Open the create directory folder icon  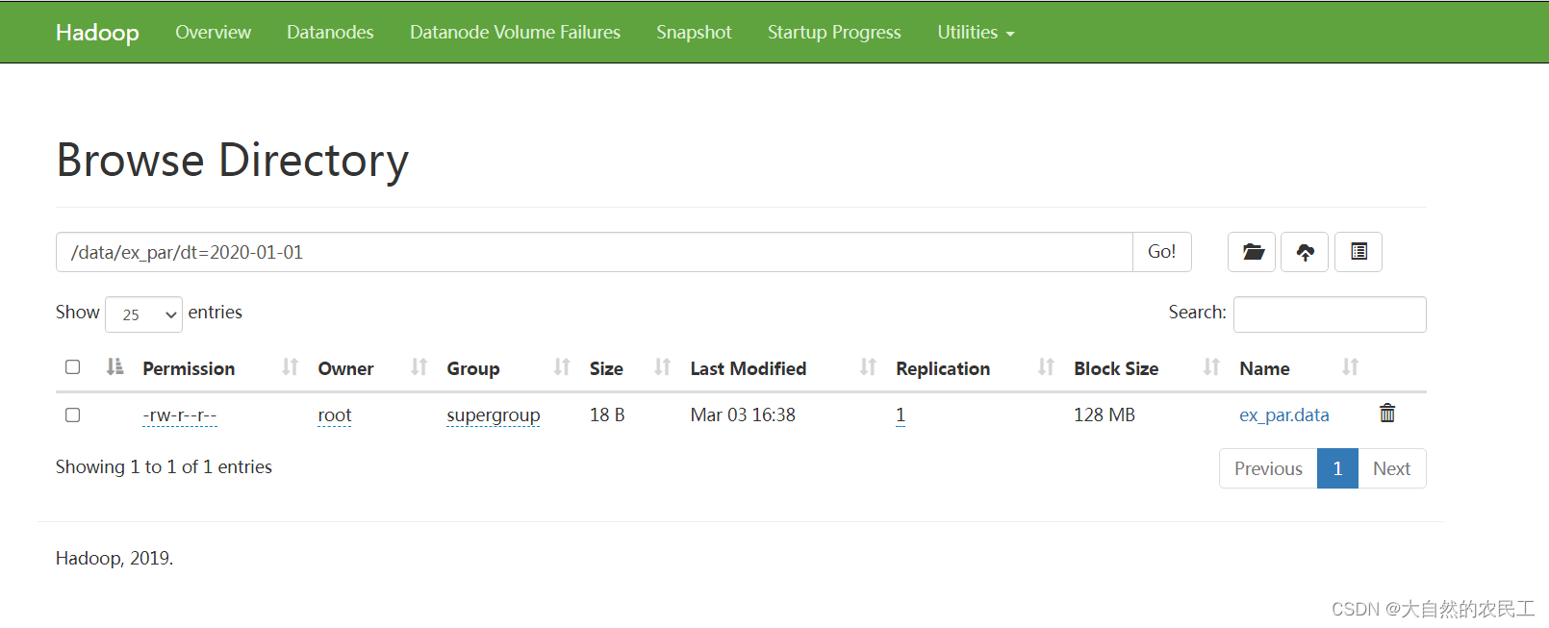tap(1252, 252)
